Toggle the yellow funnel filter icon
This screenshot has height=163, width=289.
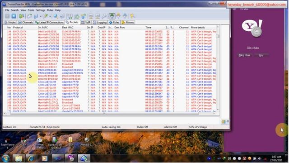point(118,16)
